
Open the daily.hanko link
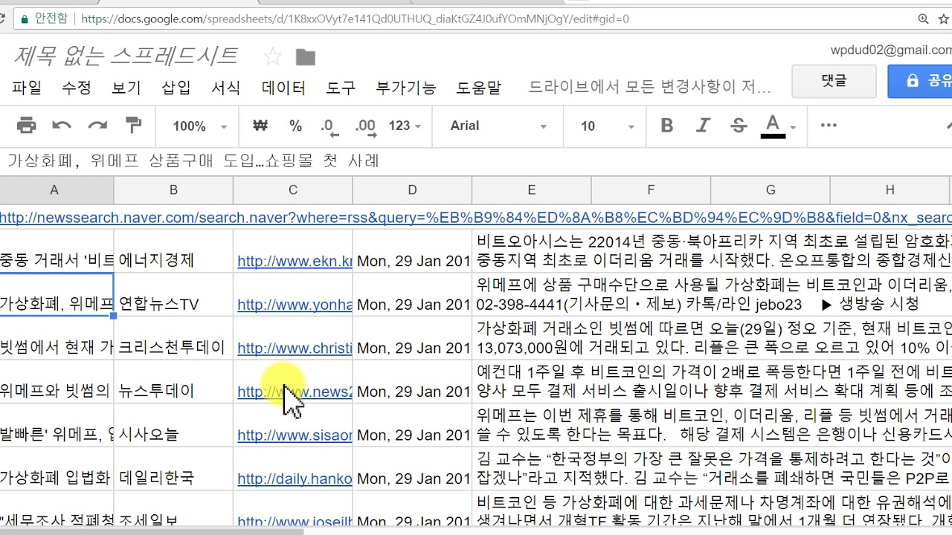pyautogui.click(x=295, y=478)
